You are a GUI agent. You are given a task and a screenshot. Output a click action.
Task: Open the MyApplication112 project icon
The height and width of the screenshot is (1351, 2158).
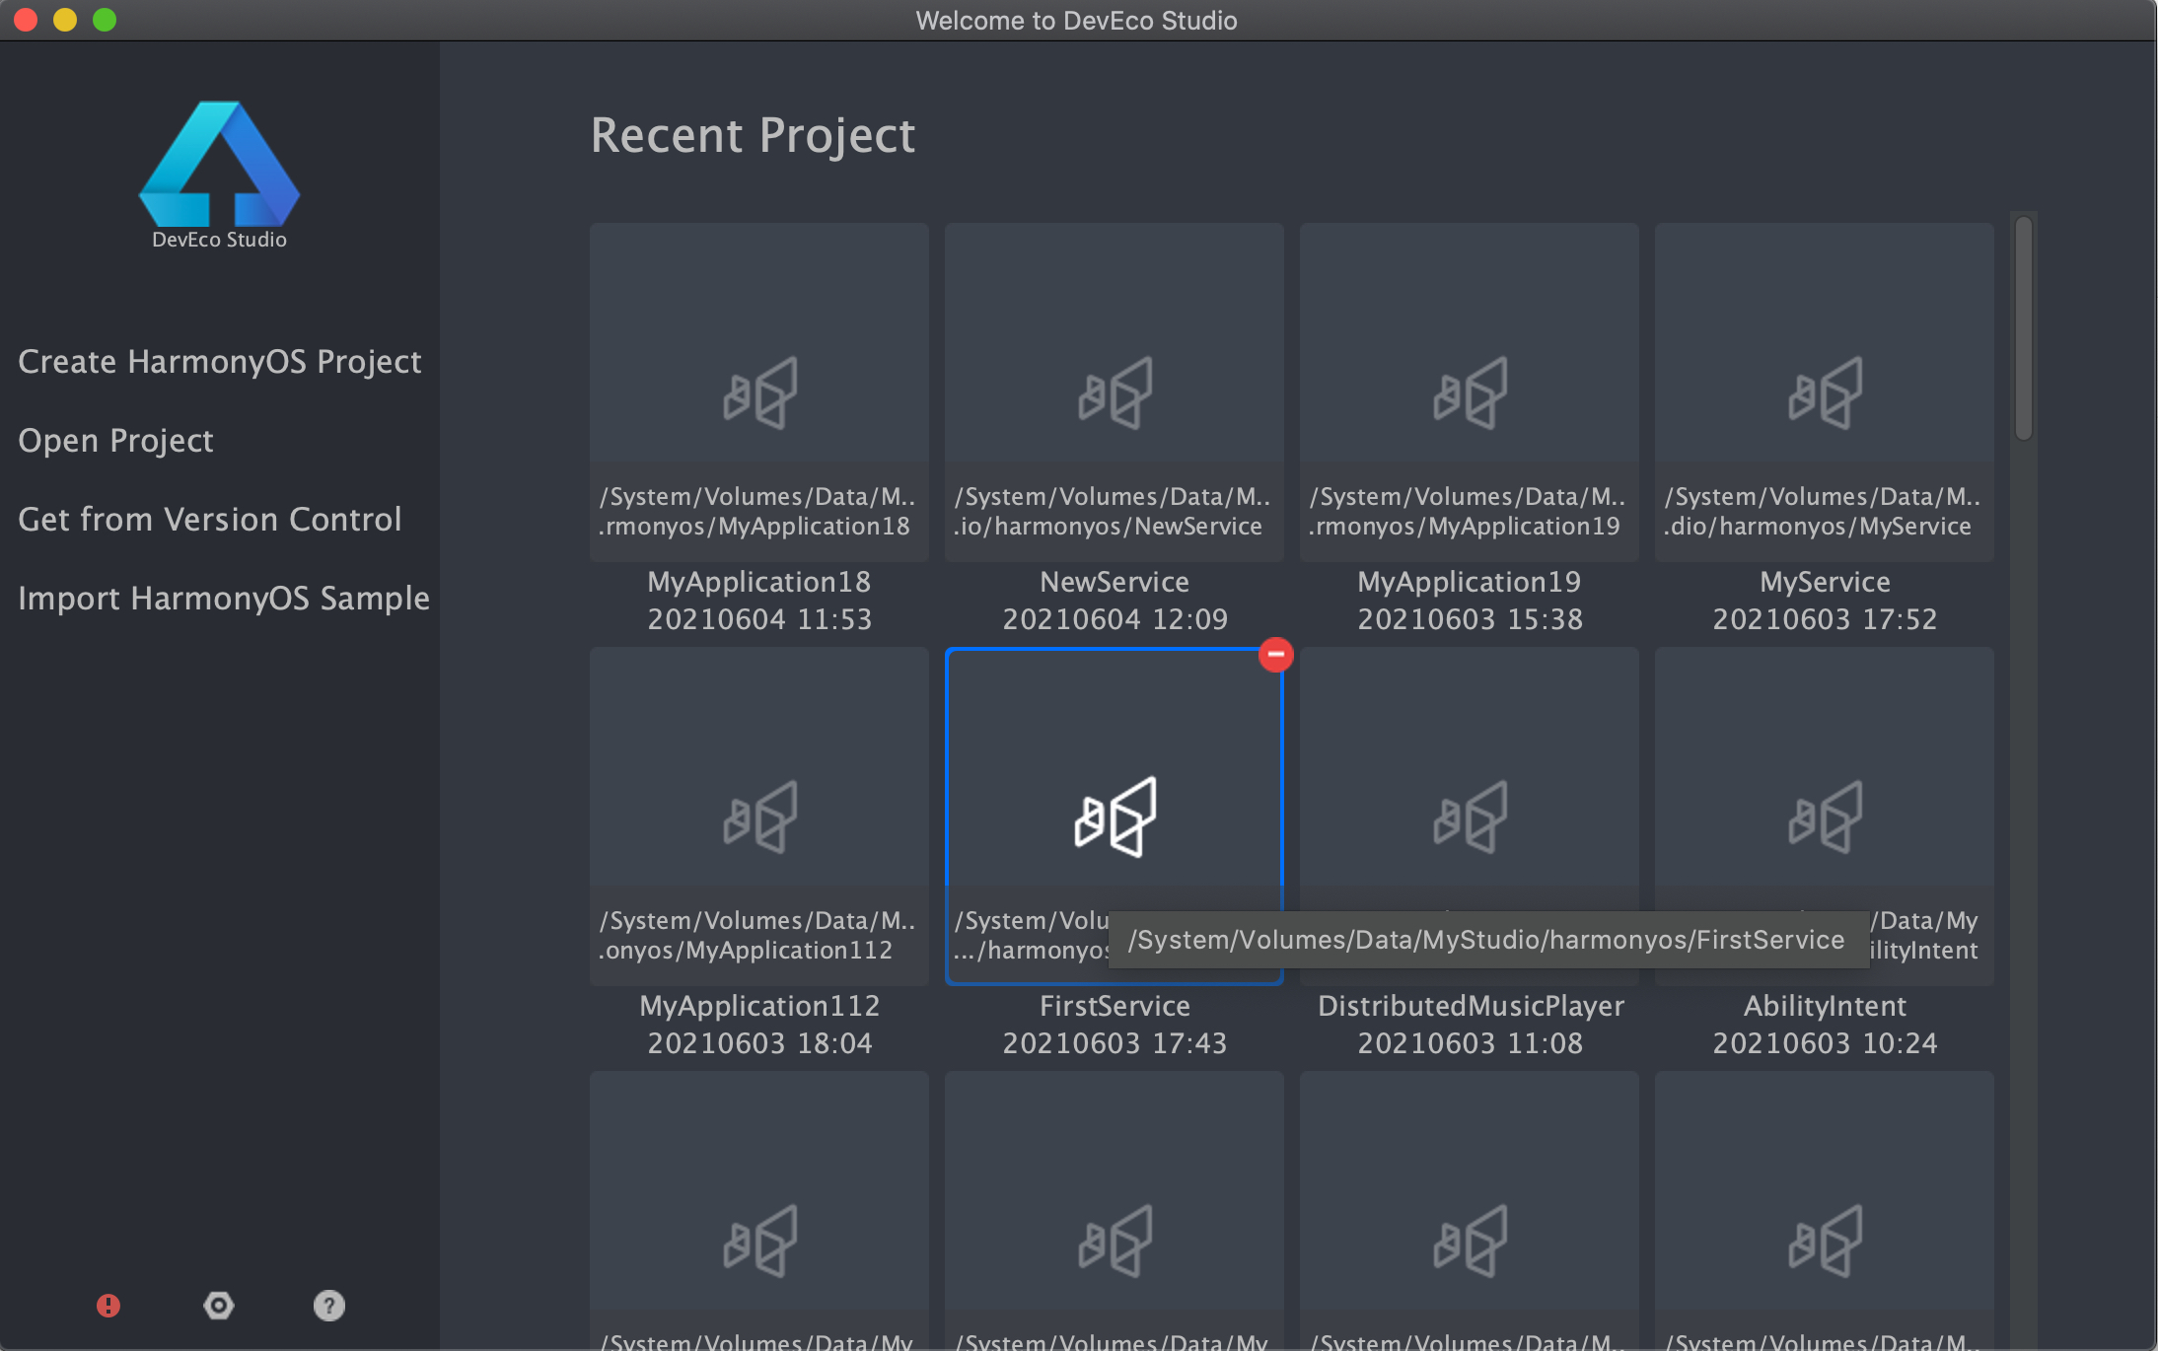pyautogui.click(x=759, y=817)
